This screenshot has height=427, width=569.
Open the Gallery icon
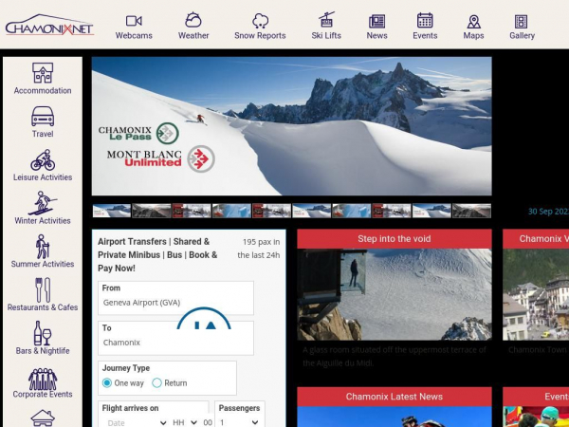522,22
